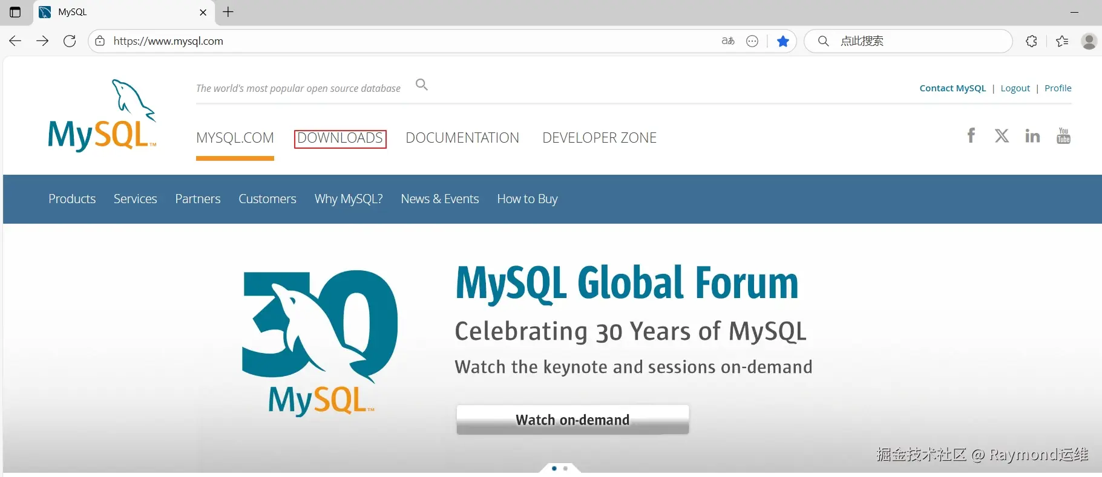Open the Partners menu

(198, 199)
